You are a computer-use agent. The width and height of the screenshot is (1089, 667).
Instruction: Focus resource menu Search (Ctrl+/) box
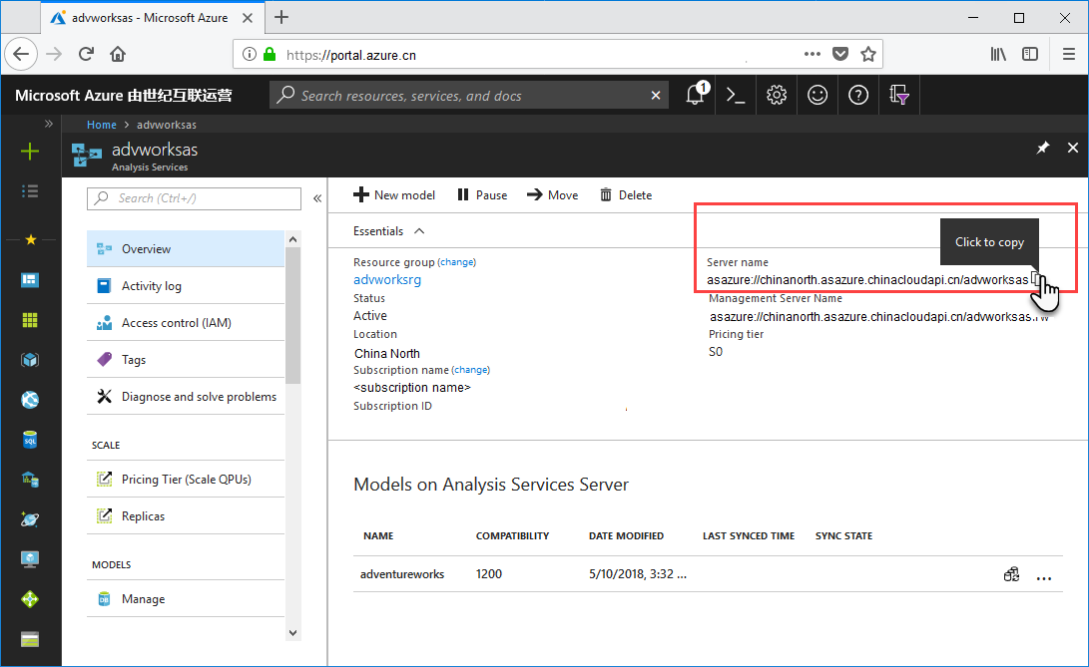(x=194, y=198)
